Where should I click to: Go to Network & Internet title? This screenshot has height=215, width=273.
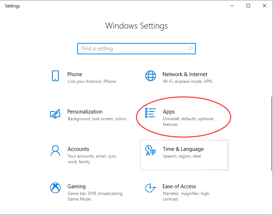click(x=185, y=74)
